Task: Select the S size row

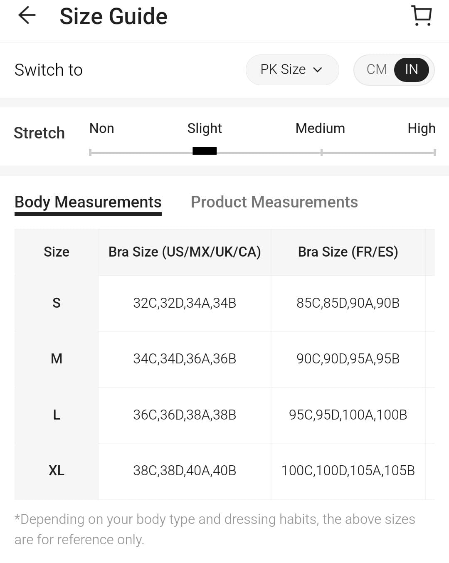Action: click(x=57, y=303)
